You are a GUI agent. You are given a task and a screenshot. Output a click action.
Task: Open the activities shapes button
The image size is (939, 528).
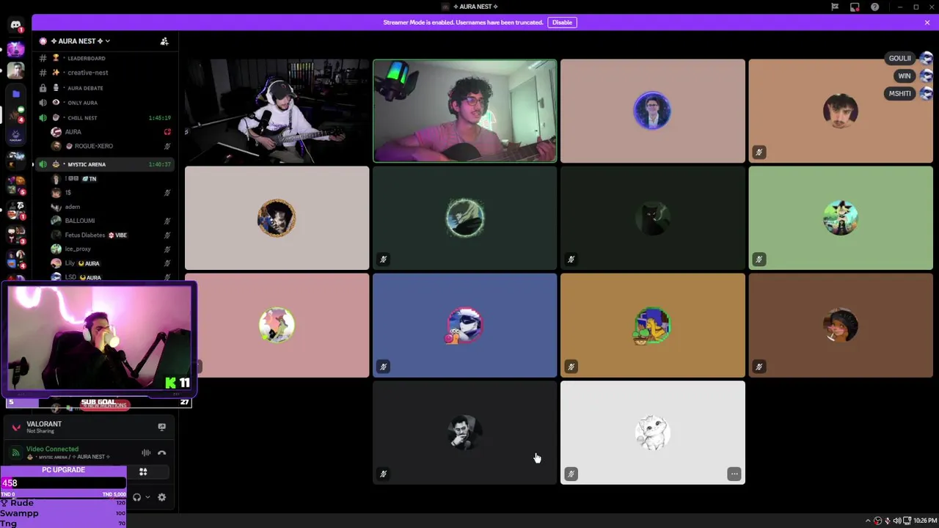click(143, 472)
